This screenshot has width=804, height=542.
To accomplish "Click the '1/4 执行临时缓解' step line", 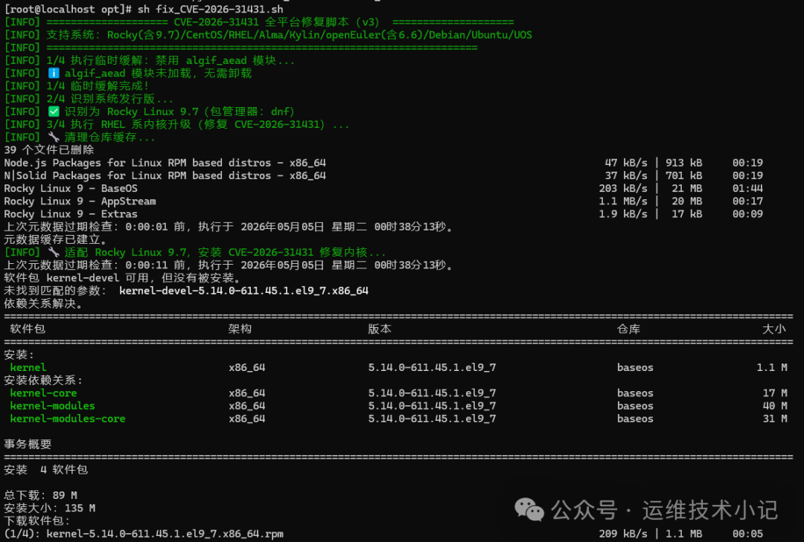I will [150, 60].
